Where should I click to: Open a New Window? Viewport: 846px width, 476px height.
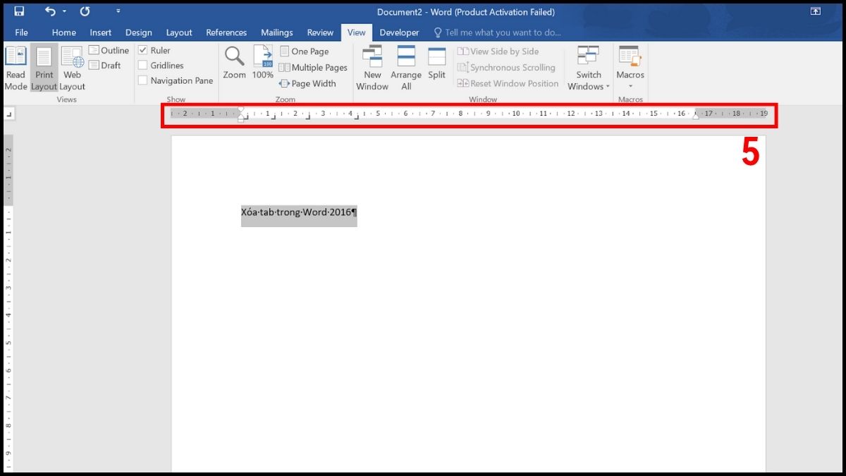click(x=372, y=67)
